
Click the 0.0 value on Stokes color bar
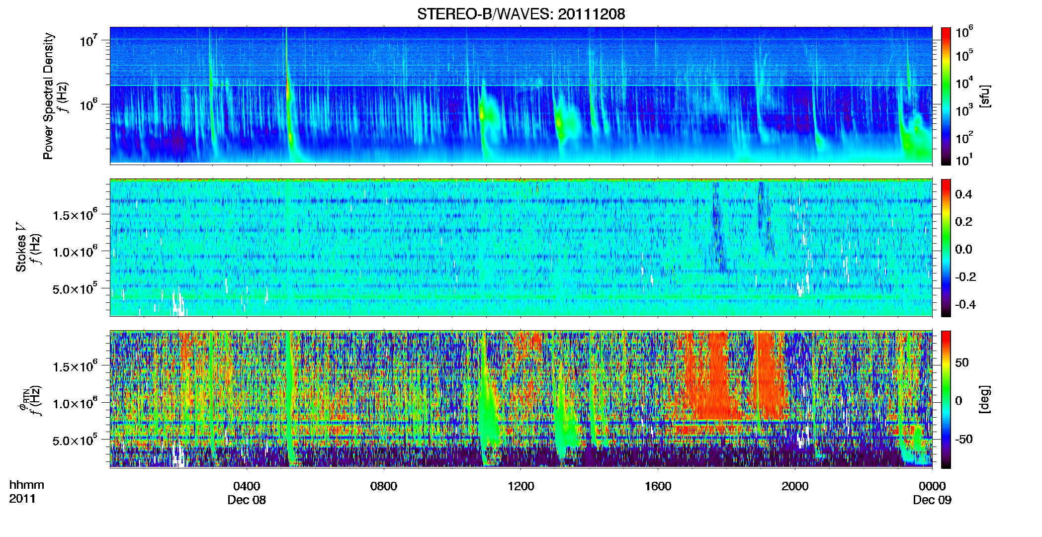coord(963,249)
